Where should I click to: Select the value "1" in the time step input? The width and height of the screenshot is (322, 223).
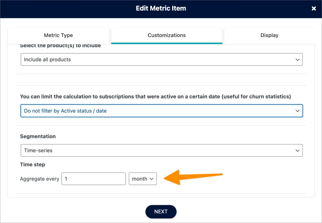tap(93, 179)
